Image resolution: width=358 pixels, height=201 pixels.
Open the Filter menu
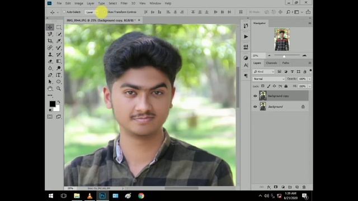(x=124, y=3)
